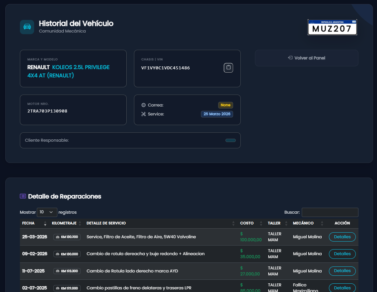Sort the table by TALLER column
This screenshot has height=292, width=377.
point(278,223)
